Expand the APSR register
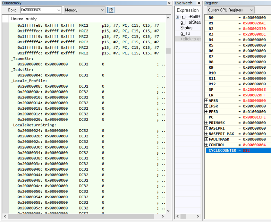Viewport: 271px width, 222px height. (206, 101)
